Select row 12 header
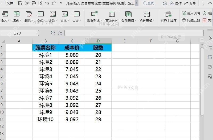The width and height of the screenshot is (213, 140). [3, 126]
